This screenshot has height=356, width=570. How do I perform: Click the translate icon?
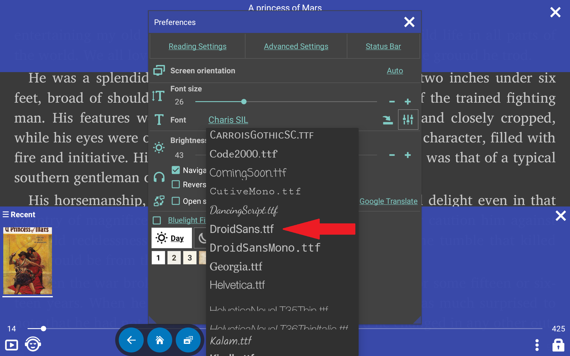(x=159, y=201)
